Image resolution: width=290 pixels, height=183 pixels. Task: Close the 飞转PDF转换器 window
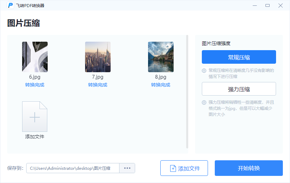click(x=280, y=5)
